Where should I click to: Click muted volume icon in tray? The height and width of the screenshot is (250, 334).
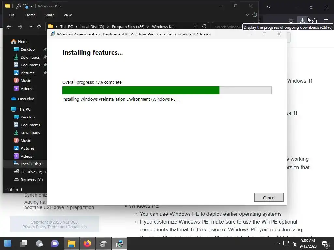(x=294, y=243)
